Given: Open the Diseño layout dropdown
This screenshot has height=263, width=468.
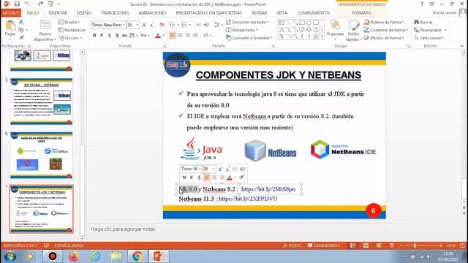Looking at the screenshot, I should (69, 22).
